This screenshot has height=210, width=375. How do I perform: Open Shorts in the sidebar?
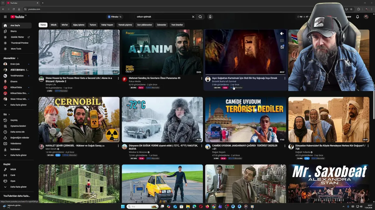[16, 31]
